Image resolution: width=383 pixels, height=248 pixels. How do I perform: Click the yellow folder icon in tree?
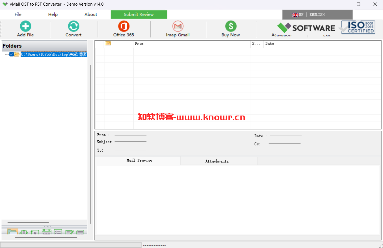point(17,54)
